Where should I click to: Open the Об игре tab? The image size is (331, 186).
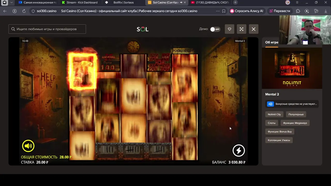pyautogui.click(x=272, y=42)
